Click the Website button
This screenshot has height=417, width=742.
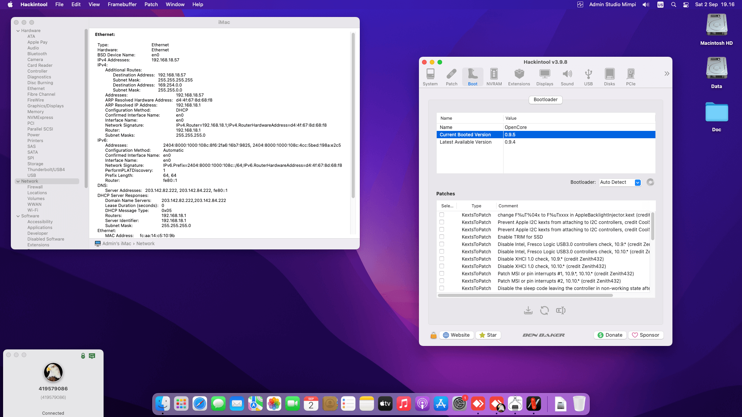456,335
